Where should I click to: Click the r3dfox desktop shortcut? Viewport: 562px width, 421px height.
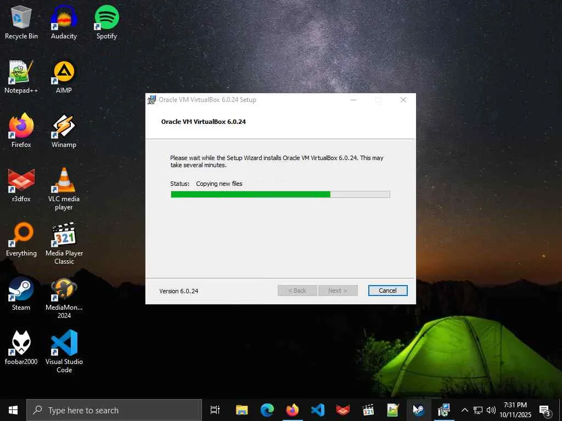tap(21, 185)
